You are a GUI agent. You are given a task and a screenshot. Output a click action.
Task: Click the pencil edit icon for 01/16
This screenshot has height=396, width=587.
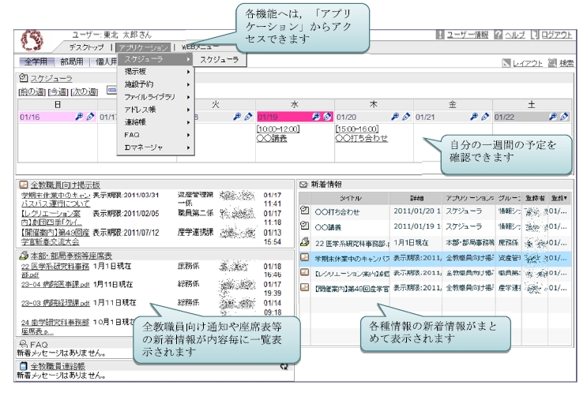click(x=90, y=117)
